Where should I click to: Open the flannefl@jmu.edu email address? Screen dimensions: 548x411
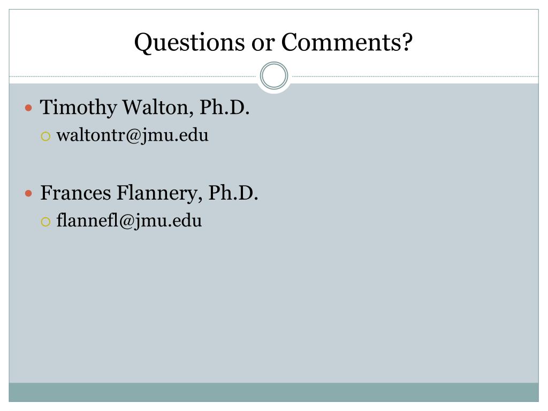click(130, 221)
